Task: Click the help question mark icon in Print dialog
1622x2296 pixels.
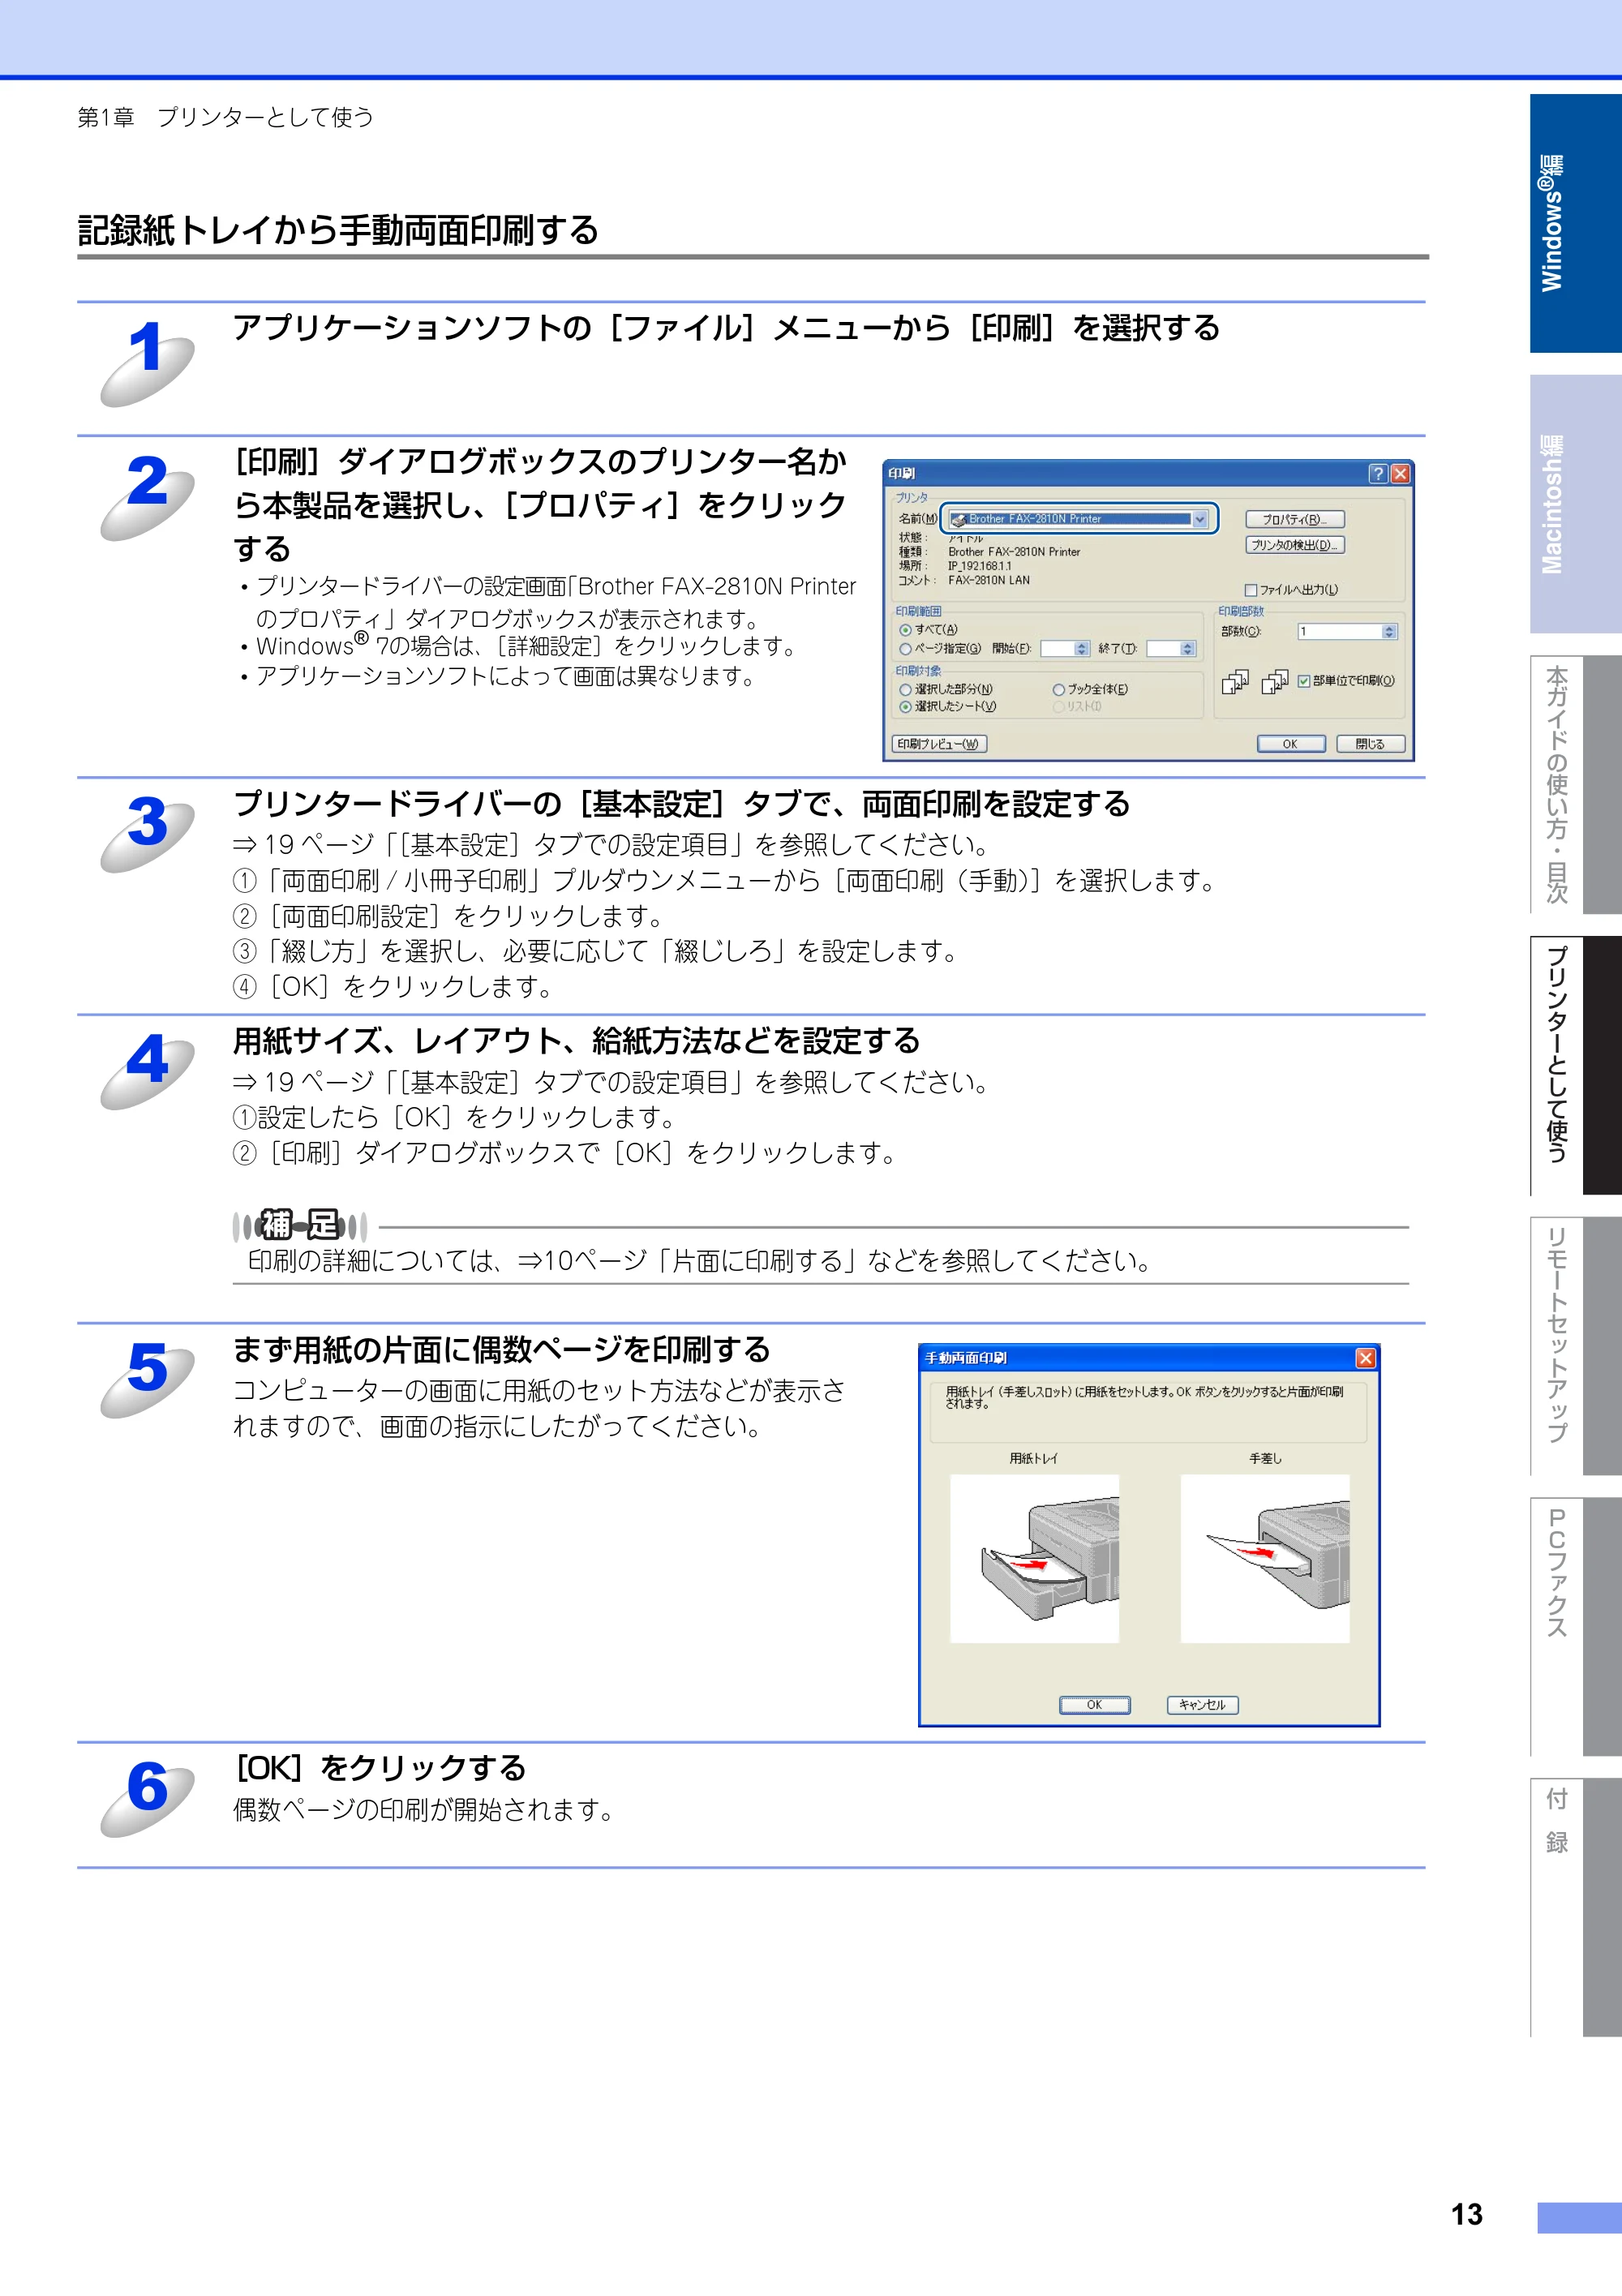Action: [x=1378, y=473]
